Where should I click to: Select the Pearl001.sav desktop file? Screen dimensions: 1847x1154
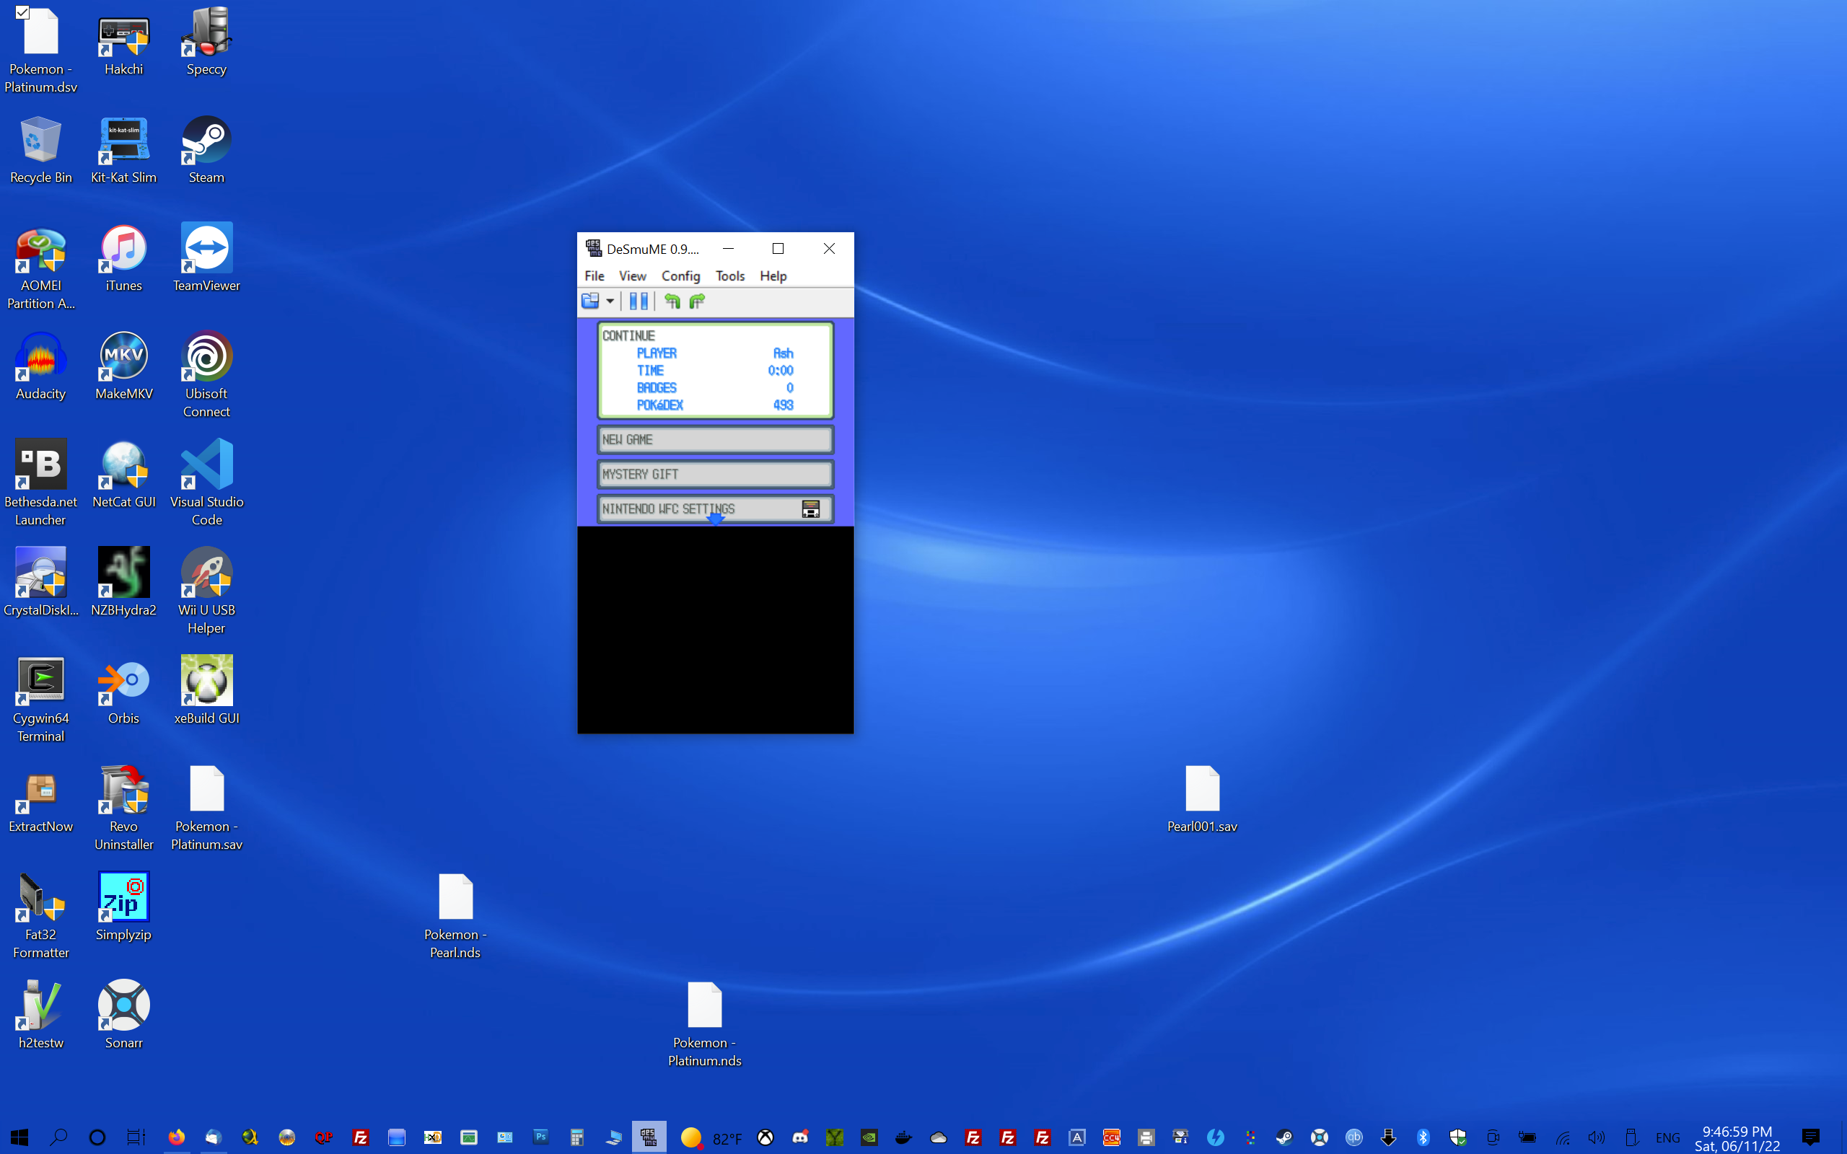pos(1202,800)
